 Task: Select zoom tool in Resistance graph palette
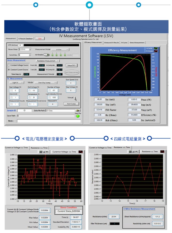tap(133, 152)
